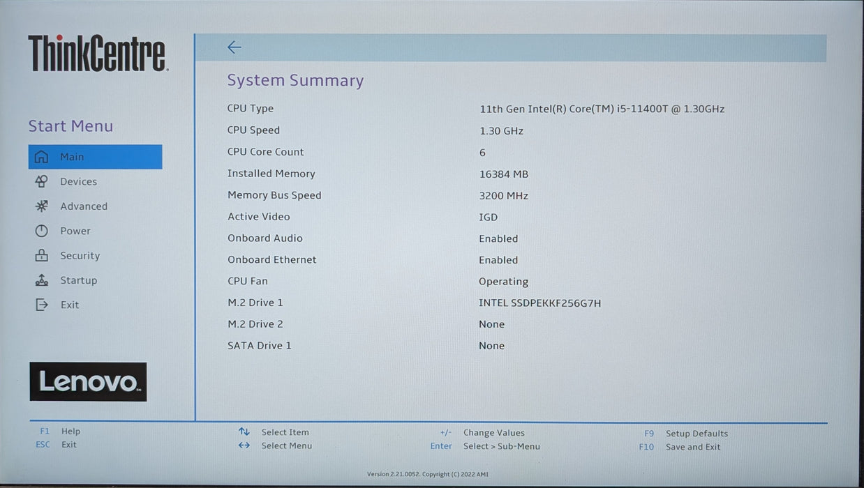The image size is (864, 488).
Task: Click the Power circle icon
Action: 42,231
